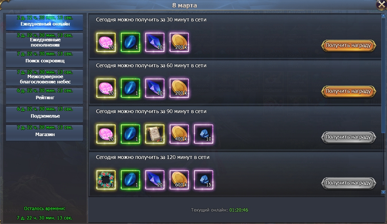Select the gold coin 200k in 60-minute row
The image size is (387, 224).
click(x=179, y=88)
